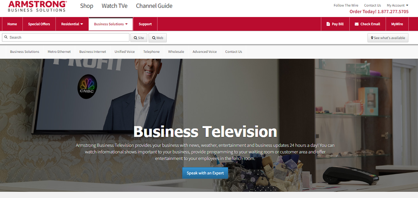Click the location pin icon in availability button
This screenshot has width=418, height=198.
pos(372,38)
